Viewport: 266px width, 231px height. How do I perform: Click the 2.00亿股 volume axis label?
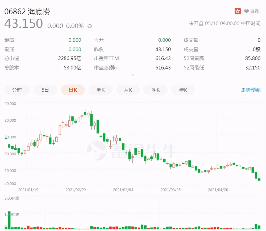[x=12, y=198]
